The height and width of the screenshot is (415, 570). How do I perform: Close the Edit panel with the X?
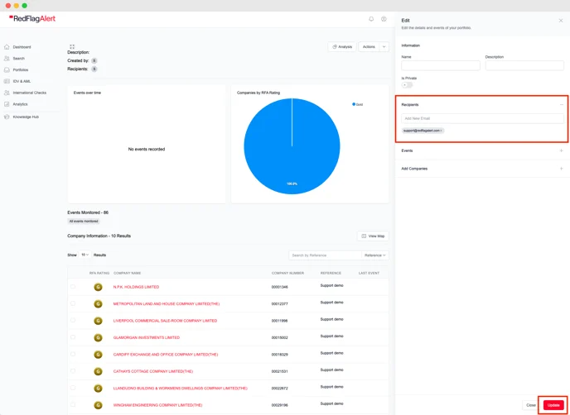[561, 21]
